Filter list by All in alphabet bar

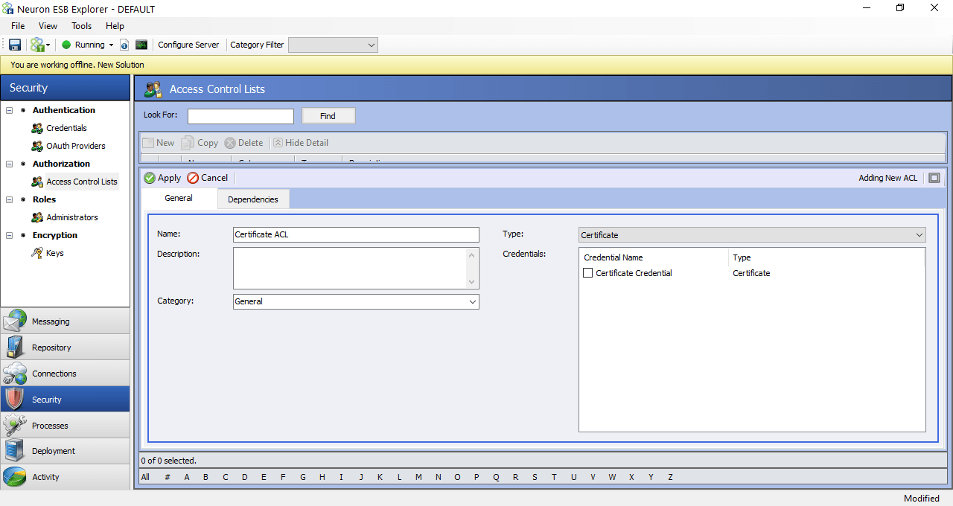pos(145,477)
